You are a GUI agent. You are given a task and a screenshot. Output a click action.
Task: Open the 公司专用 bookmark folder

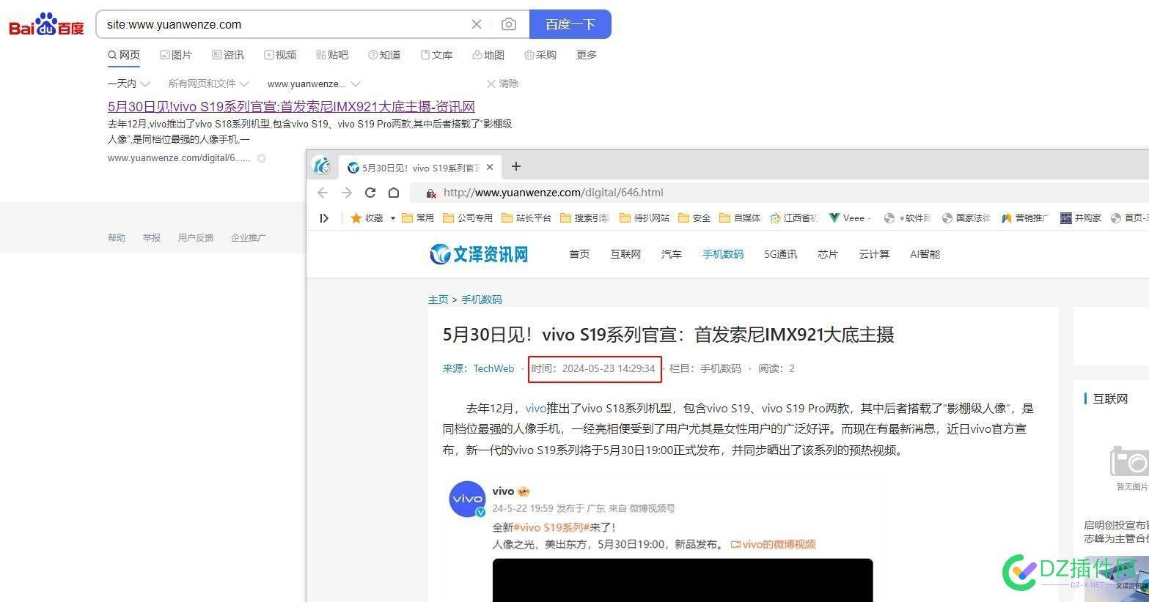click(x=468, y=218)
